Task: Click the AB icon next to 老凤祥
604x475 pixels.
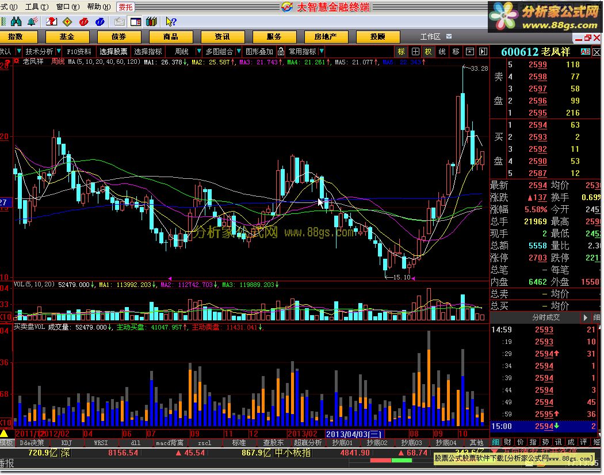Action: pos(585,52)
